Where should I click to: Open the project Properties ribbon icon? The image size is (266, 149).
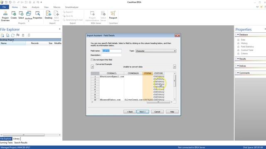click(37, 15)
